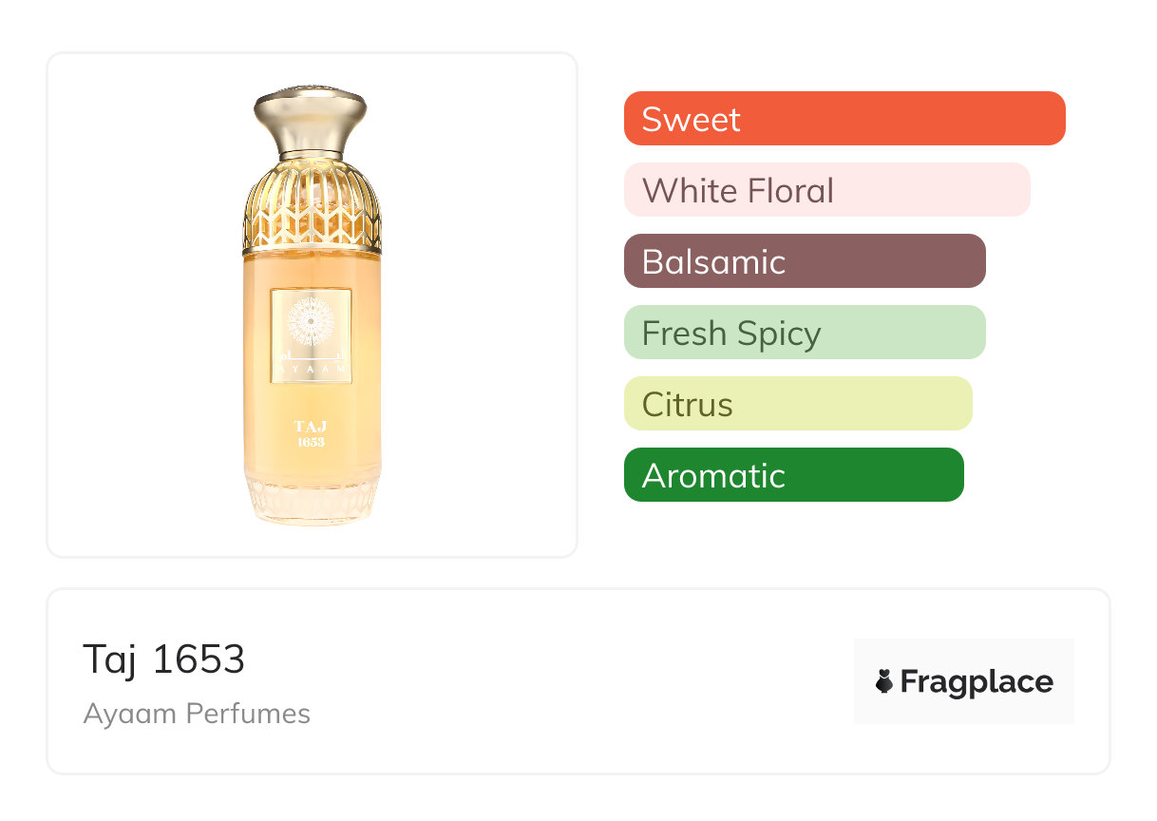Click the TAJ 1653 print on bottle

point(311,433)
